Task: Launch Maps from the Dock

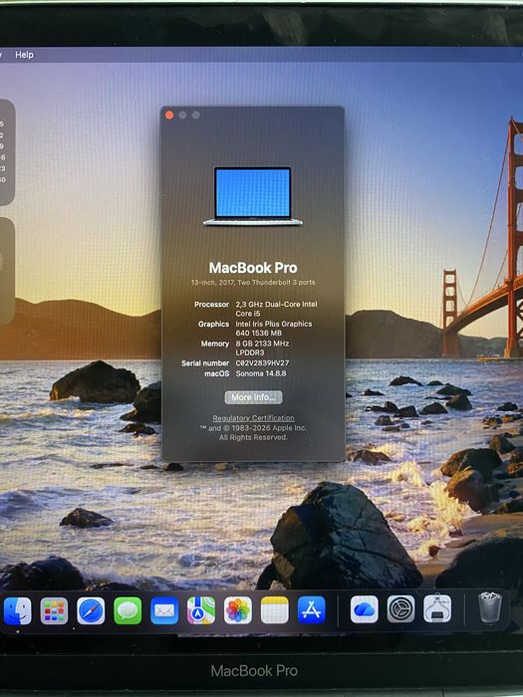Action: 201,610
